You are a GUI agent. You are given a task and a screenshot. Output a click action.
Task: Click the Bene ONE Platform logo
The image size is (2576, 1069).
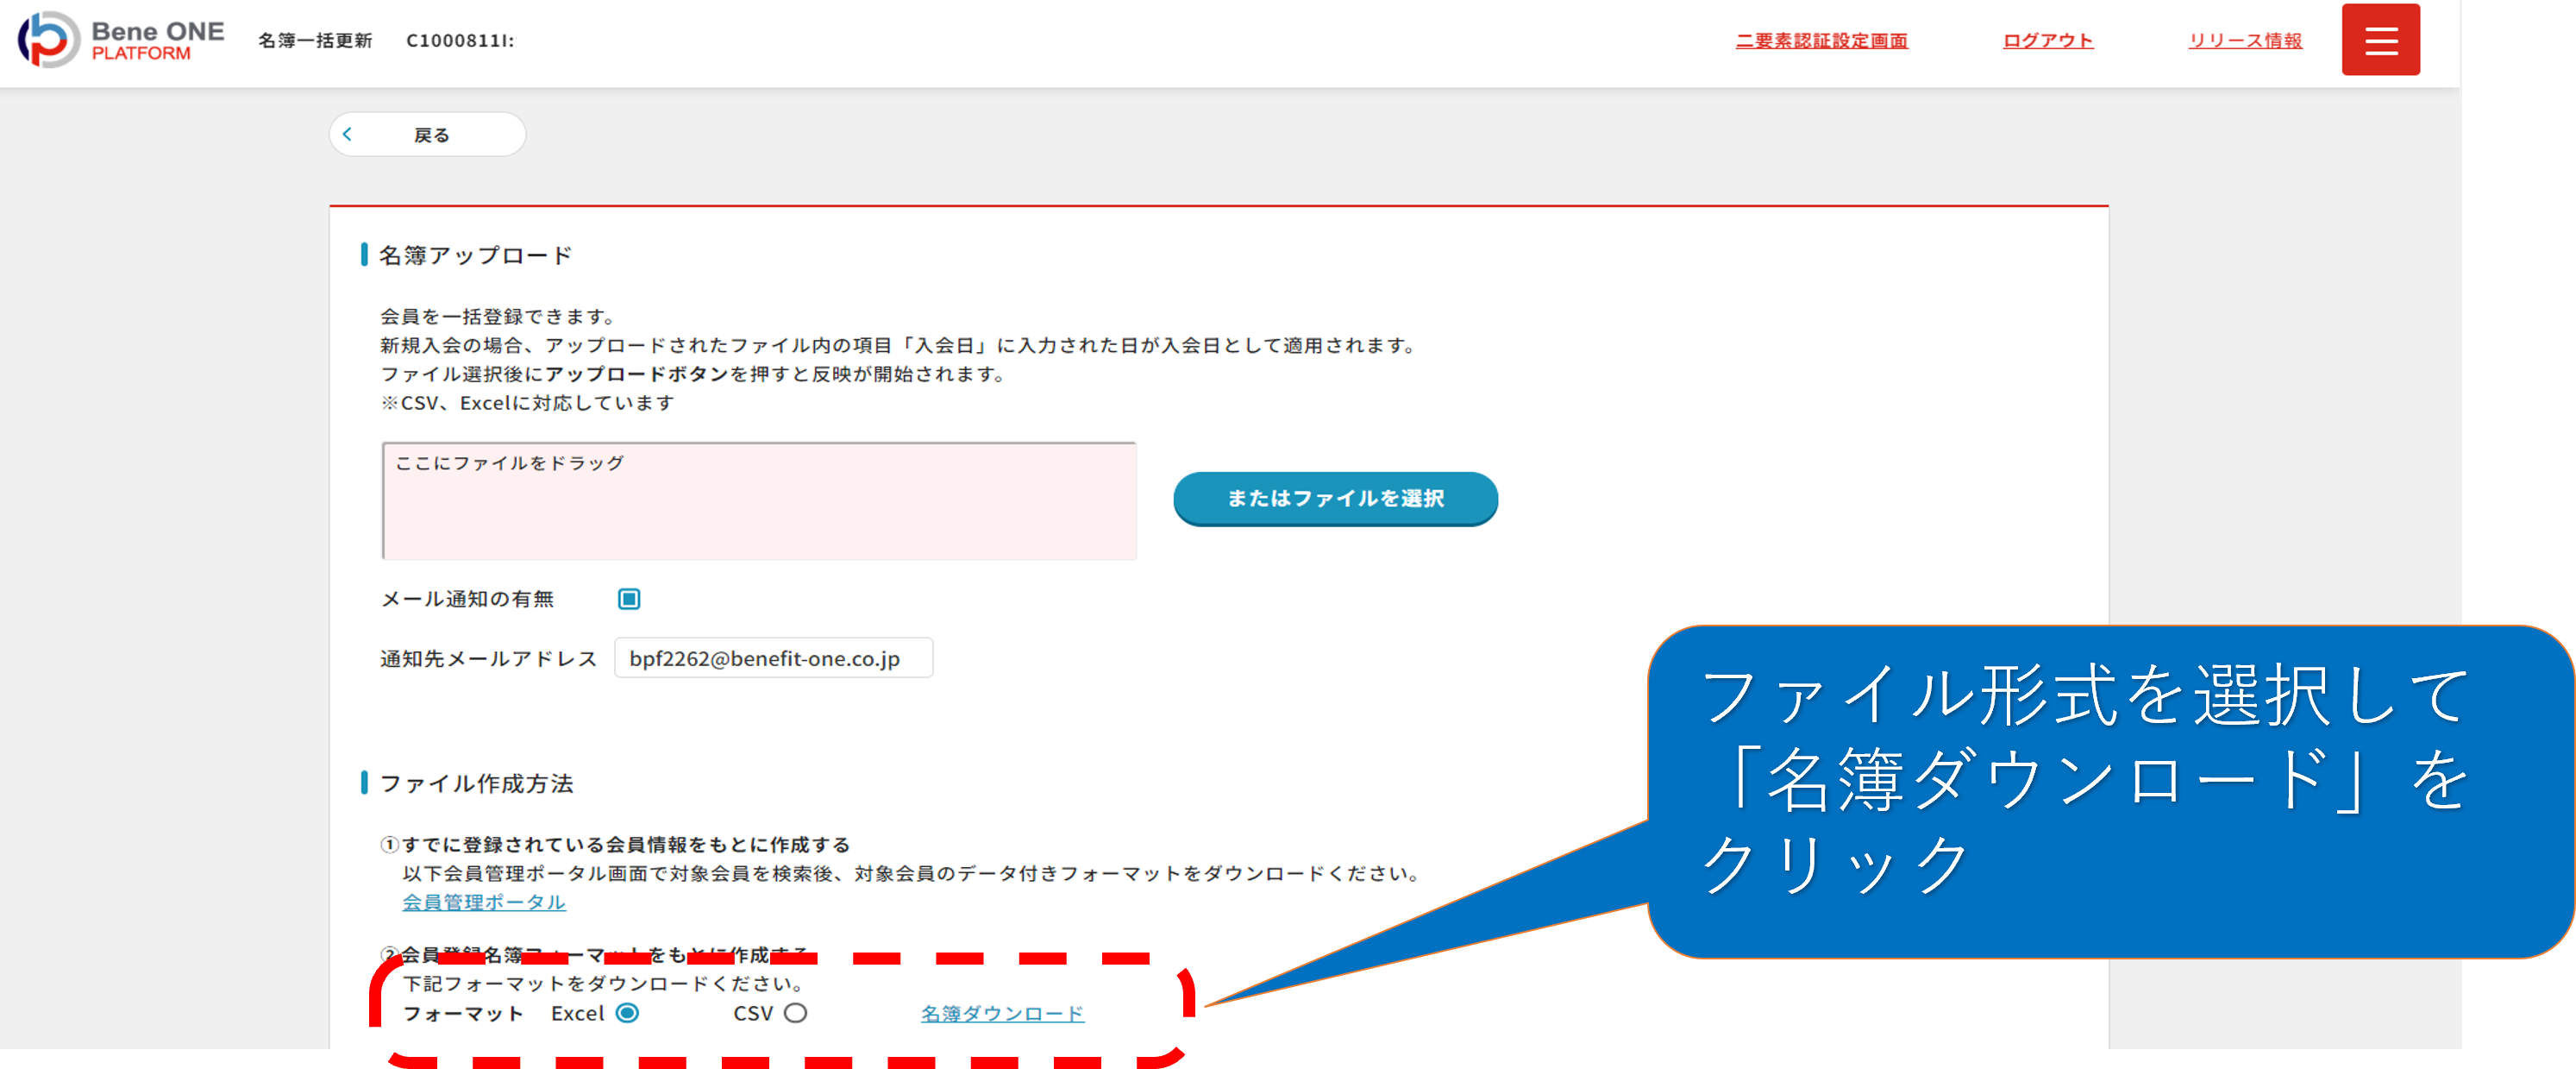pos(121,40)
